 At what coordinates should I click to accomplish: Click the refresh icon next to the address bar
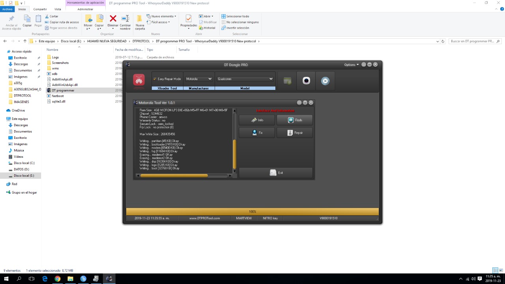(443, 41)
